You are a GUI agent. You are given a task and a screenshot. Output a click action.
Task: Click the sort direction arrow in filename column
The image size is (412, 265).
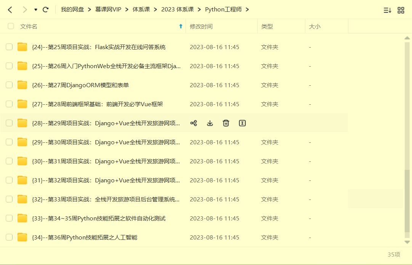tap(181, 26)
